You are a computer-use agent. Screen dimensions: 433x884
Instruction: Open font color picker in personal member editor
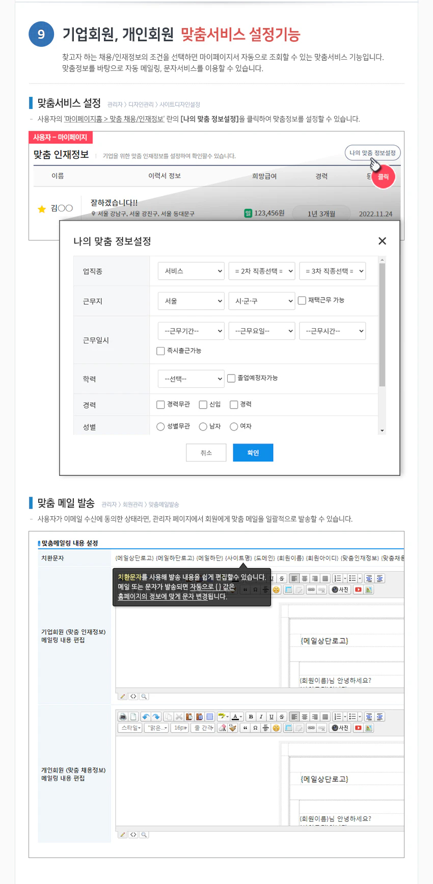click(x=237, y=716)
